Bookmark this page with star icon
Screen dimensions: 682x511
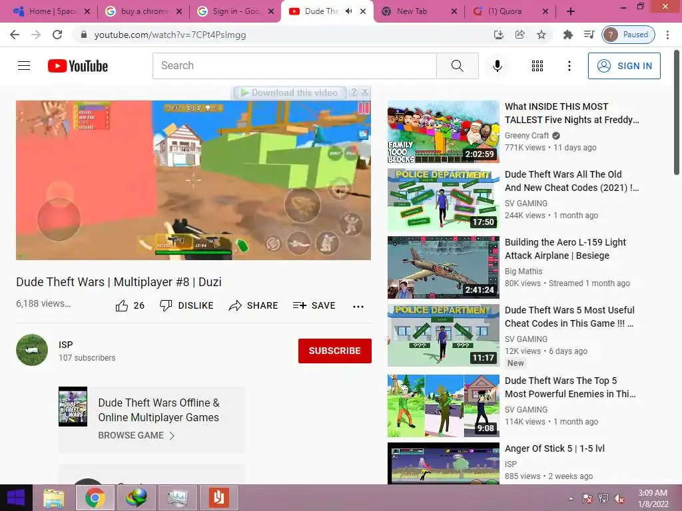(541, 35)
